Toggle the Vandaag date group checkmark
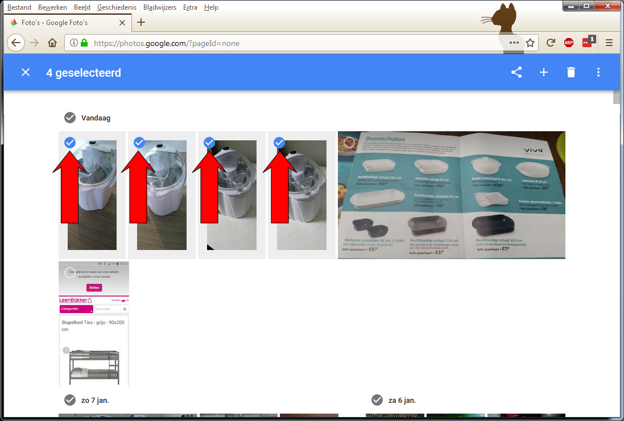The width and height of the screenshot is (624, 421). click(70, 118)
